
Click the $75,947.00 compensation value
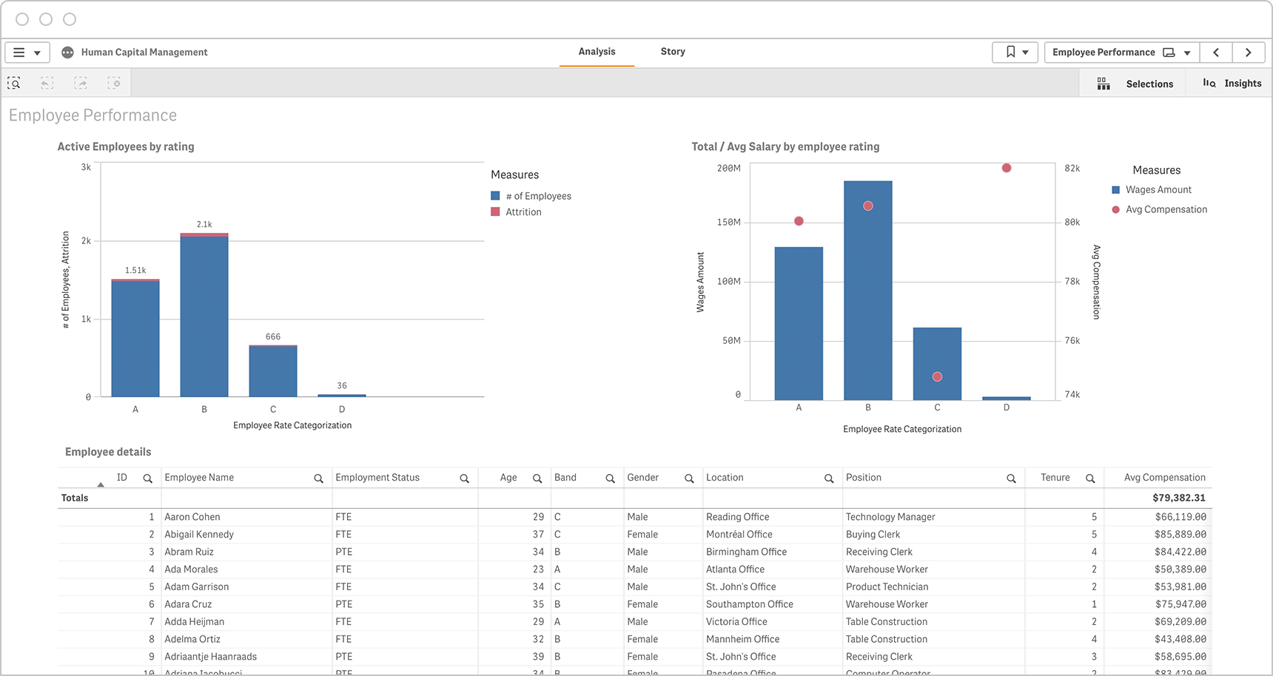1180,604
